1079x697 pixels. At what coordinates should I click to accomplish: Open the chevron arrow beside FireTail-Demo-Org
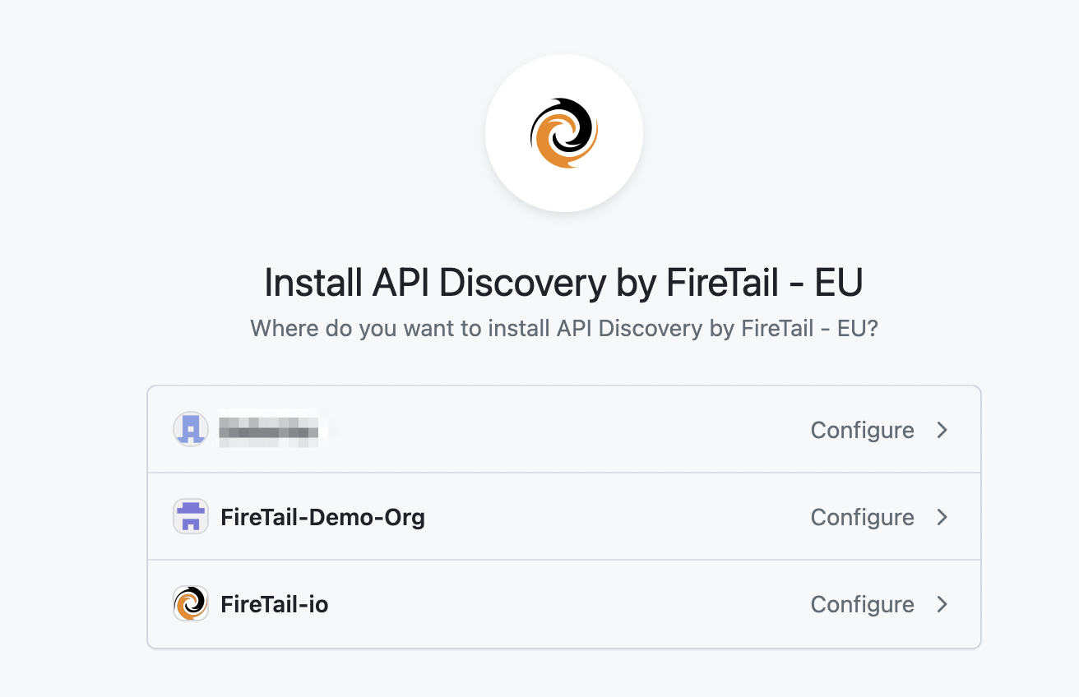942,517
